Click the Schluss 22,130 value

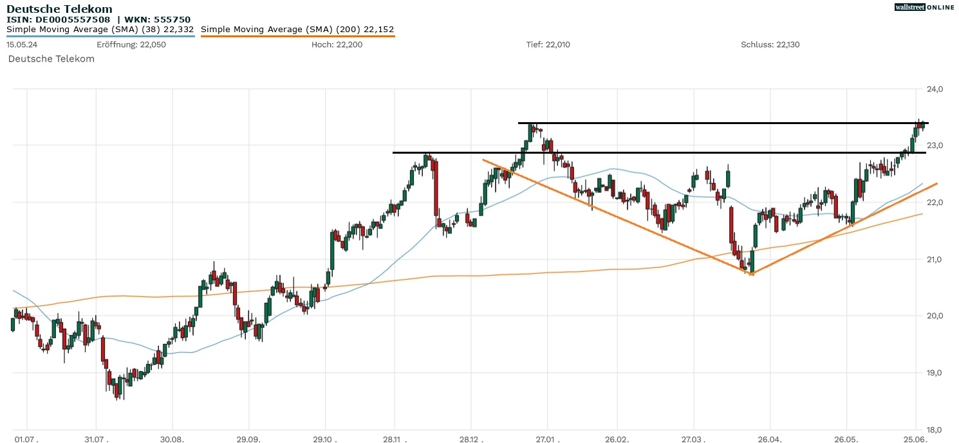(x=770, y=44)
